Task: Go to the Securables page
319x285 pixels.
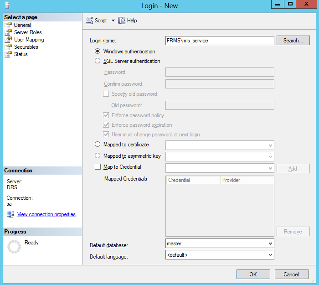Action: pyautogui.click(x=26, y=47)
